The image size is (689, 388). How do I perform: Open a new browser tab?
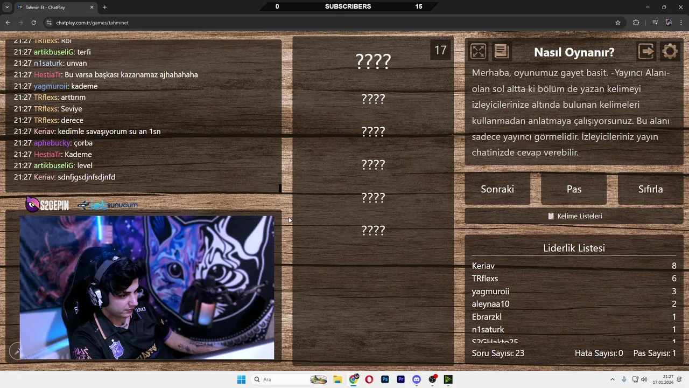104,7
